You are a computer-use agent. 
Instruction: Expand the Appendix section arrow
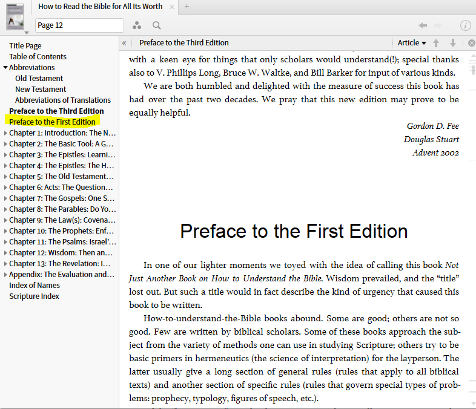tap(5, 275)
